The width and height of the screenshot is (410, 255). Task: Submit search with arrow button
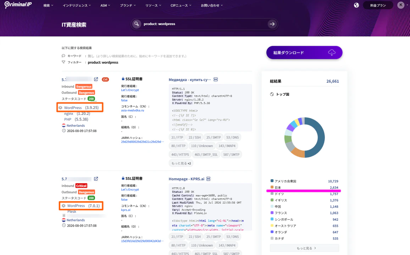coord(272,24)
